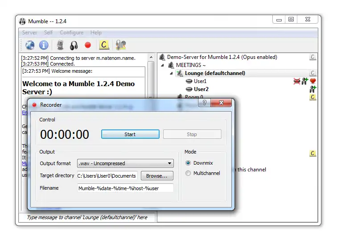Click the comment icon on the Lounge row
This screenshot has height=241, width=337.
point(313,73)
